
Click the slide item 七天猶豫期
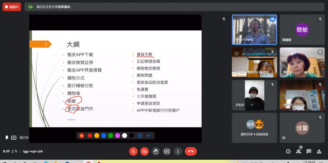146,96
